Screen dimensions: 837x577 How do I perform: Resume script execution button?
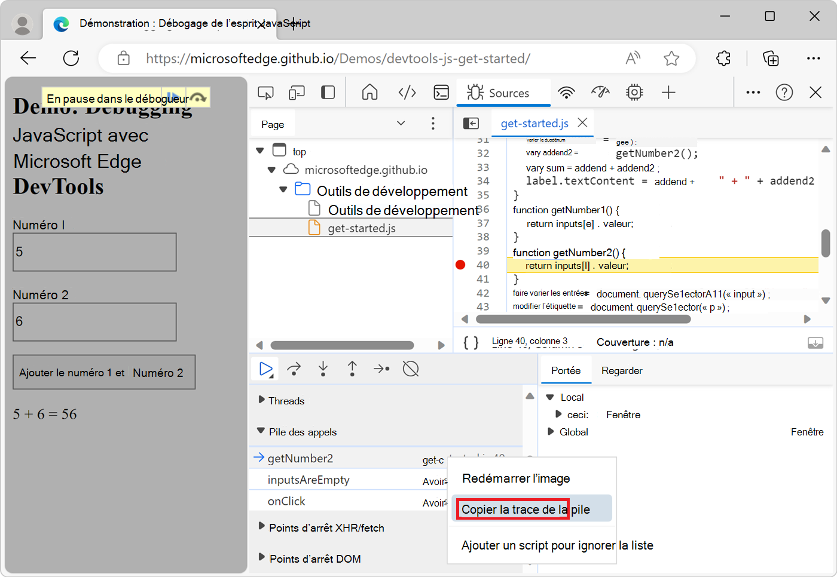point(266,369)
